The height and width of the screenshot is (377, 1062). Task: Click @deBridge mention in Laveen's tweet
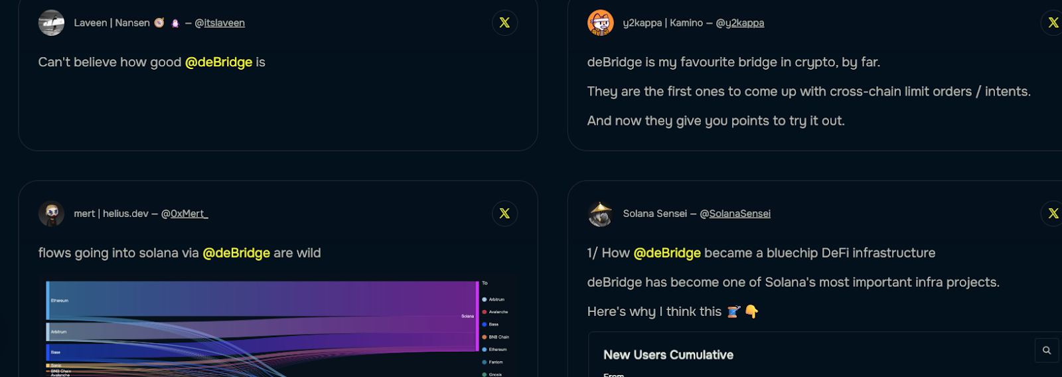click(x=218, y=62)
